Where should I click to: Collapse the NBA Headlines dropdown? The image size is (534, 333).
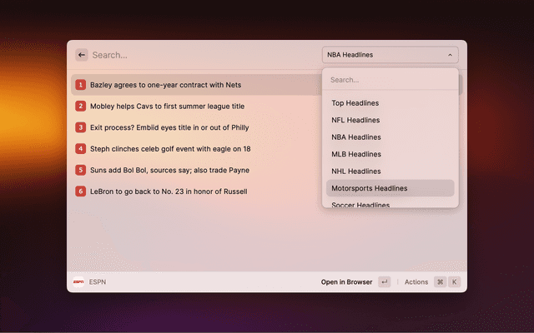point(390,55)
